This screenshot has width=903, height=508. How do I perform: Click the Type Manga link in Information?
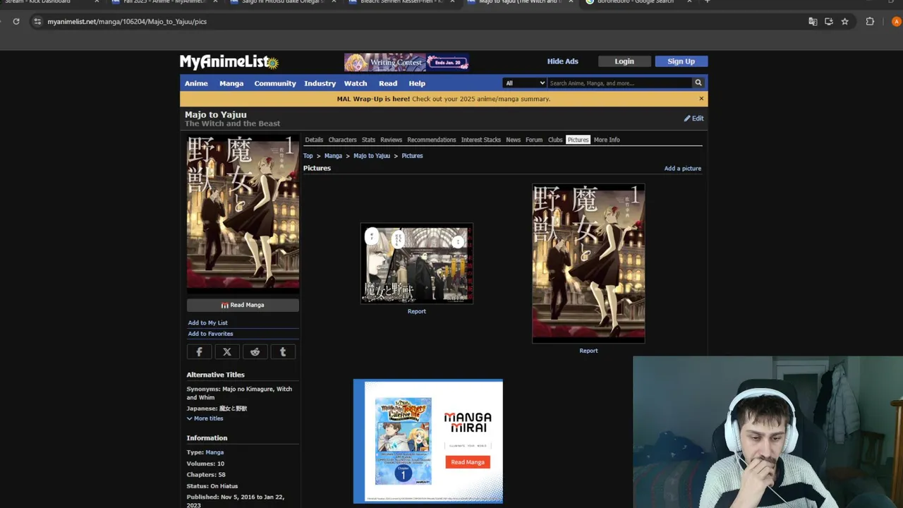[214, 452]
